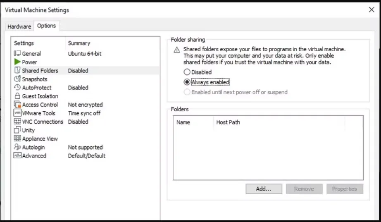Screen dimensions: 381x222
Task: Select Appliance View in settings list
Action: tap(40, 139)
